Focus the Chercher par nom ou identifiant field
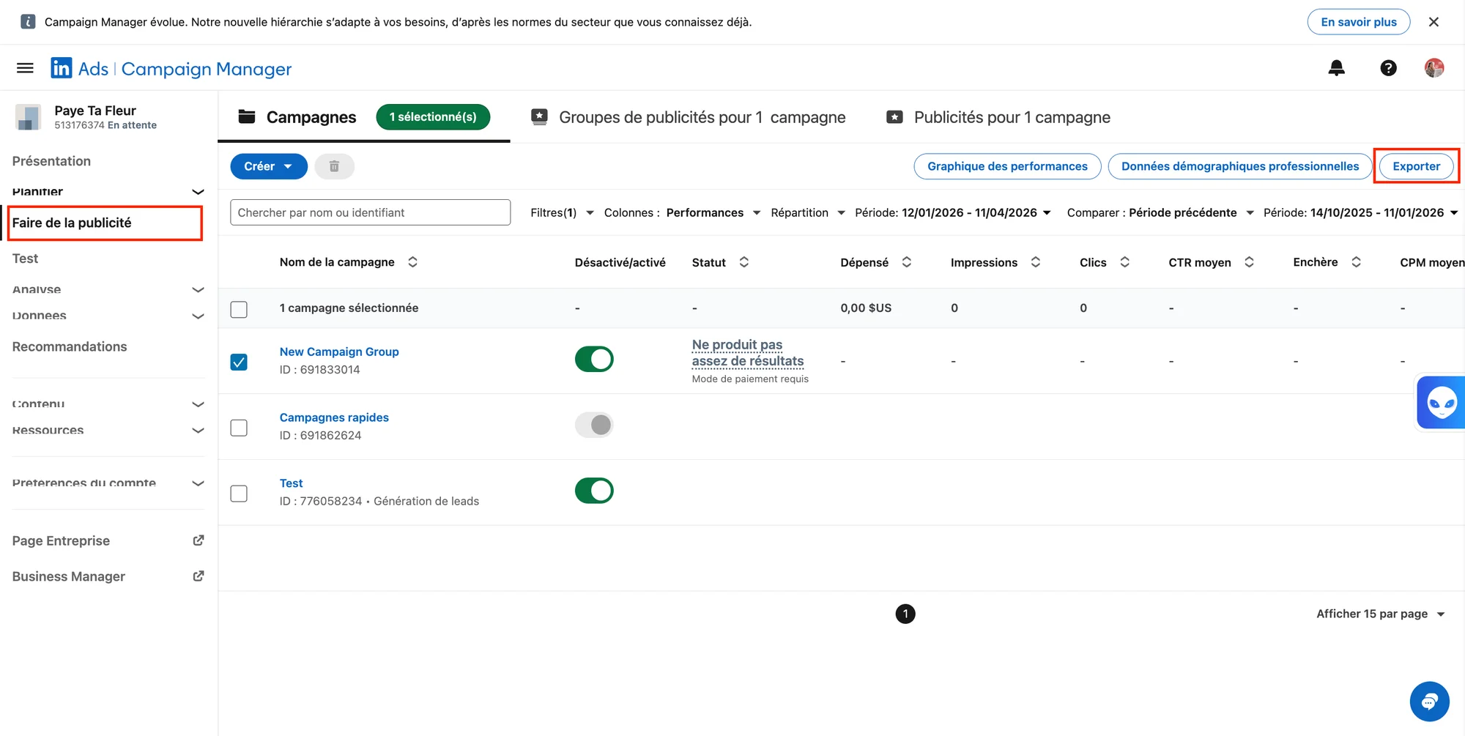Viewport: 1465px width, 736px height. (370, 212)
